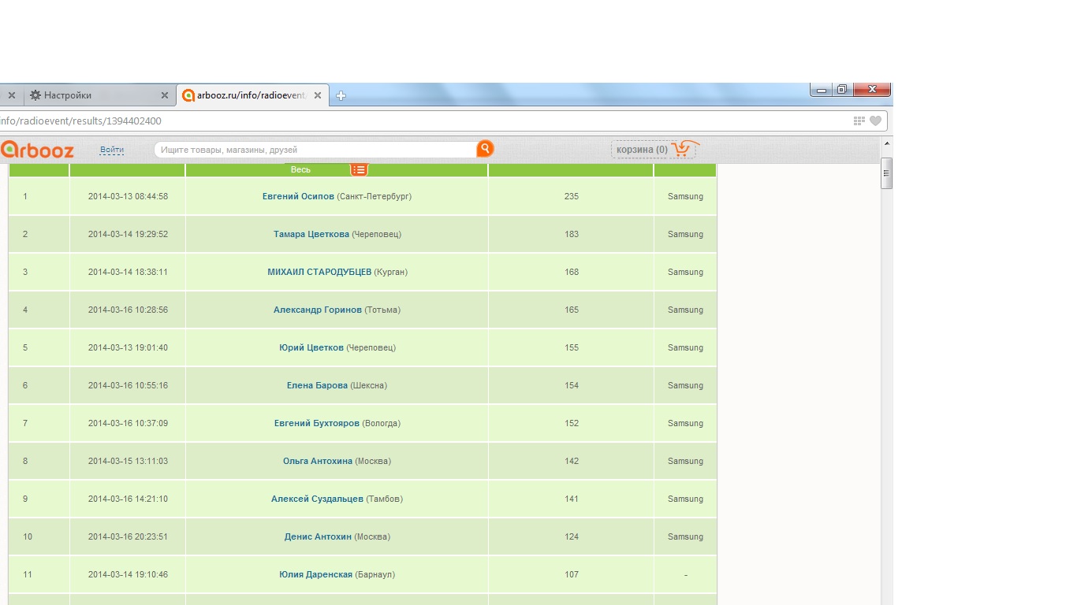Click the timestamp 2014-03-16 10:28:56
This screenshot has width=1077, height=605.
pyautogui.click(x=128, y=310)
